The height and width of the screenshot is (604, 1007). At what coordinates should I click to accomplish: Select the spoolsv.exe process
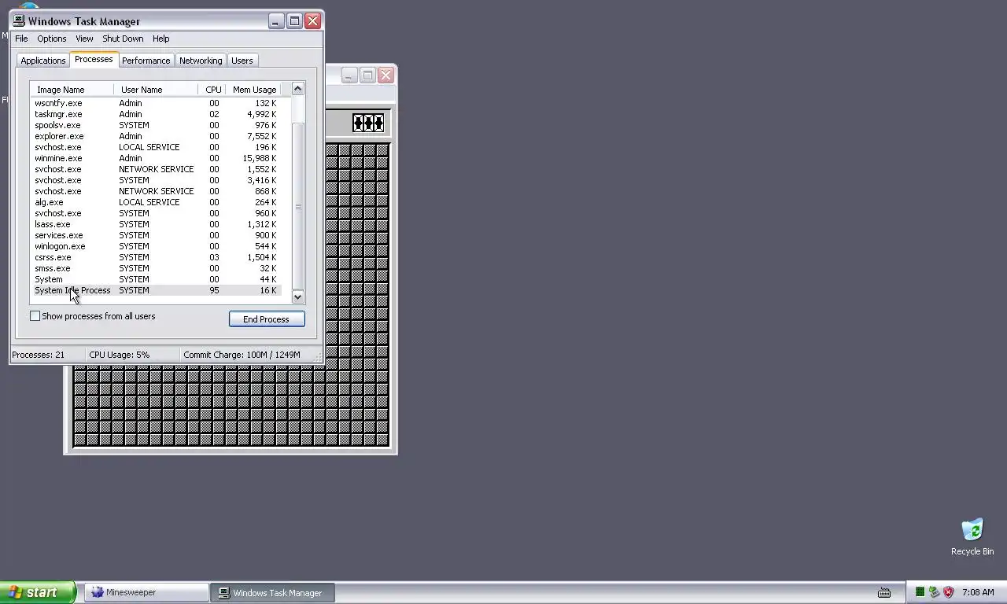click(x=156, y=125)
